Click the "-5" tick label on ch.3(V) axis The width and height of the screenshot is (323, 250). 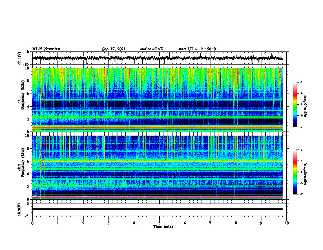(28, 216)
